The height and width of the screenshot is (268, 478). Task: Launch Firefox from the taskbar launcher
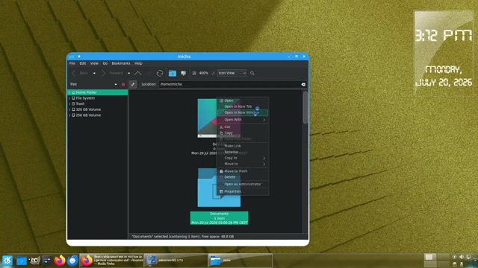(60, 261)
